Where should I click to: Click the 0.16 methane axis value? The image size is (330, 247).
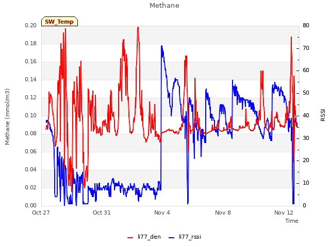(31, 62)
